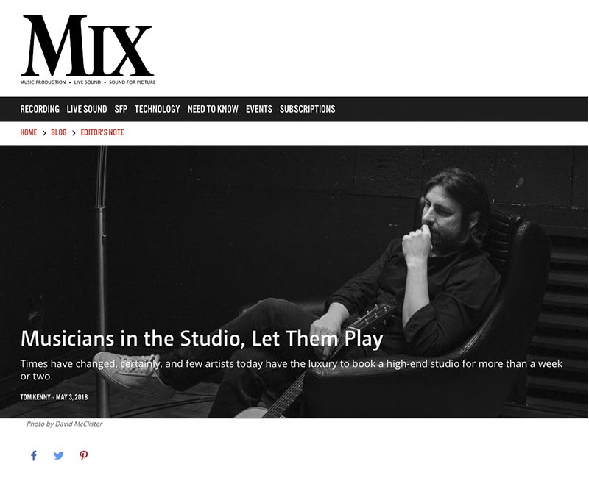Click photo credit David McClister caption
Image resolution: width=589 pixels, height=478 pixels.
point(64,424)
